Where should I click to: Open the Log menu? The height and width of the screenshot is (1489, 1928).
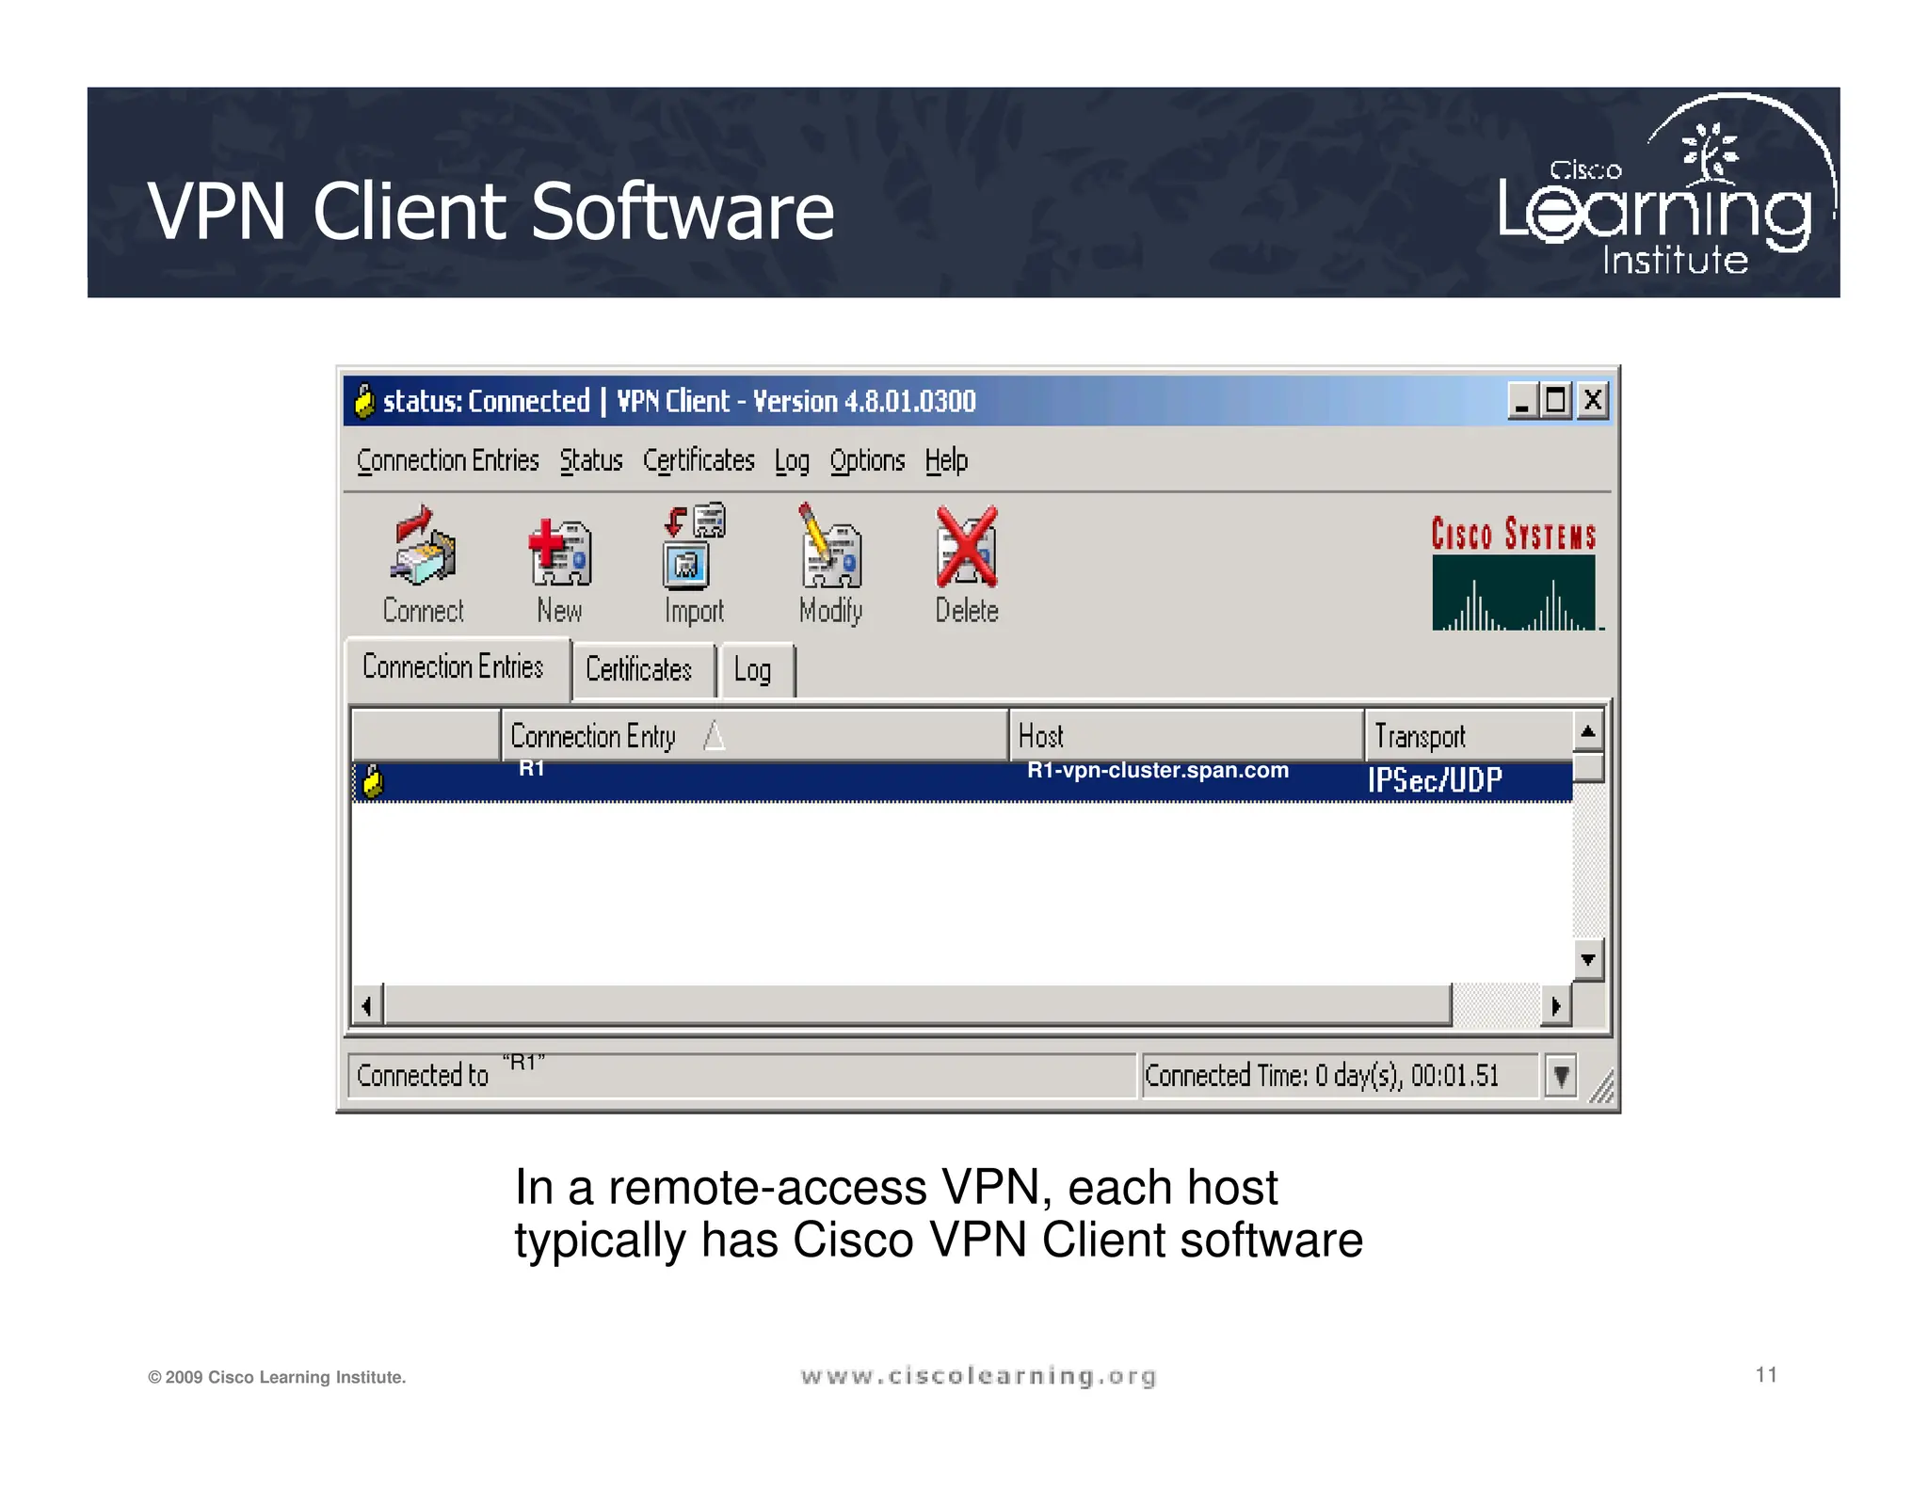[x=792, y=460]
